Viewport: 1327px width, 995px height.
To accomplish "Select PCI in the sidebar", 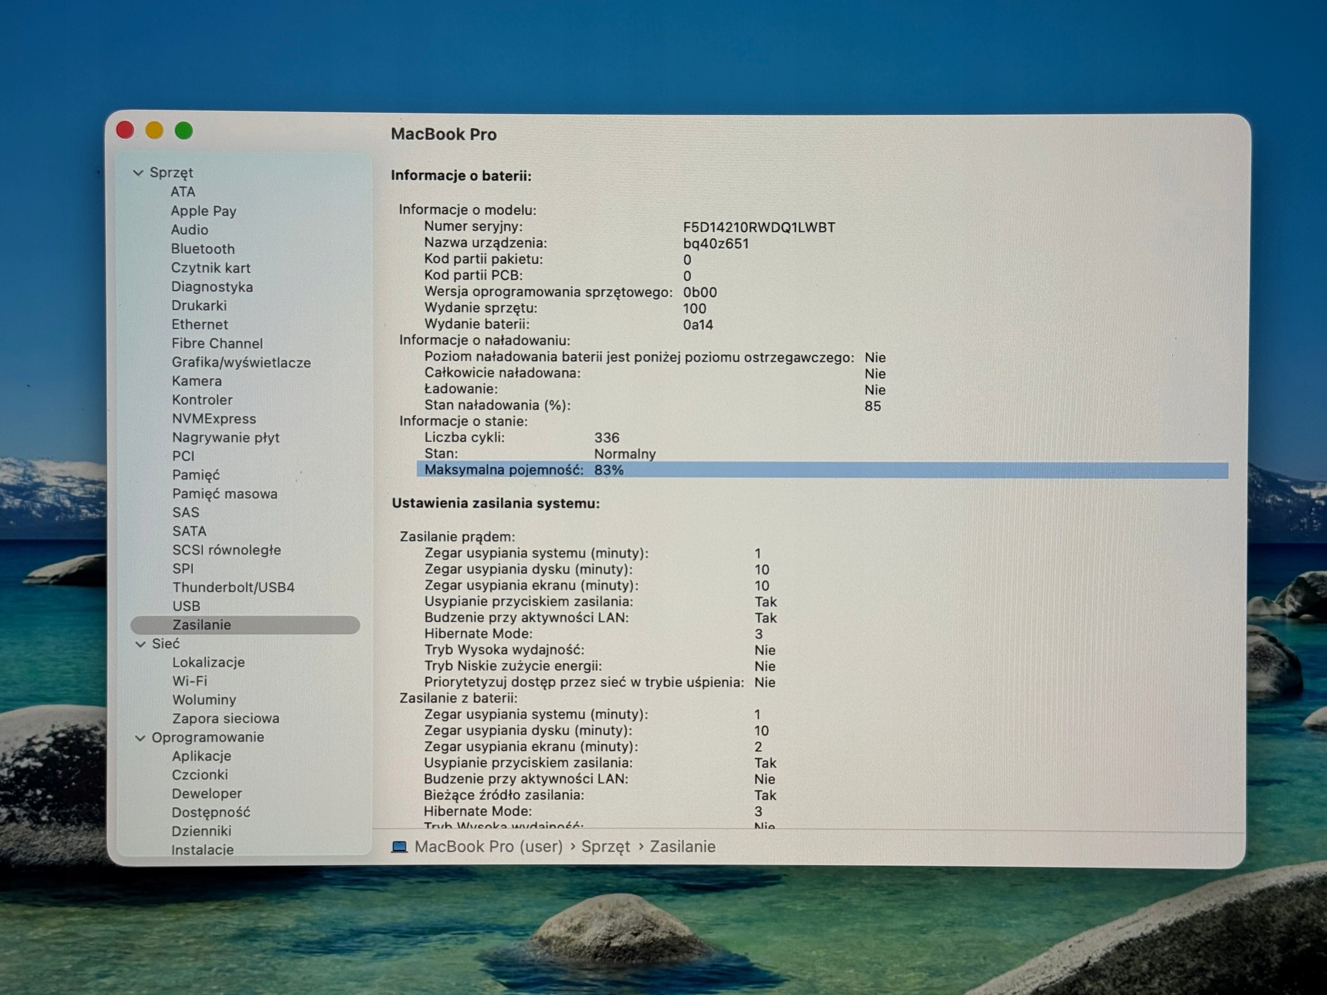I will coord(183,457).
